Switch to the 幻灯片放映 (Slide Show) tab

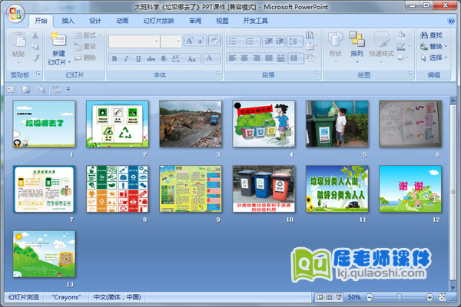[159, 21]
